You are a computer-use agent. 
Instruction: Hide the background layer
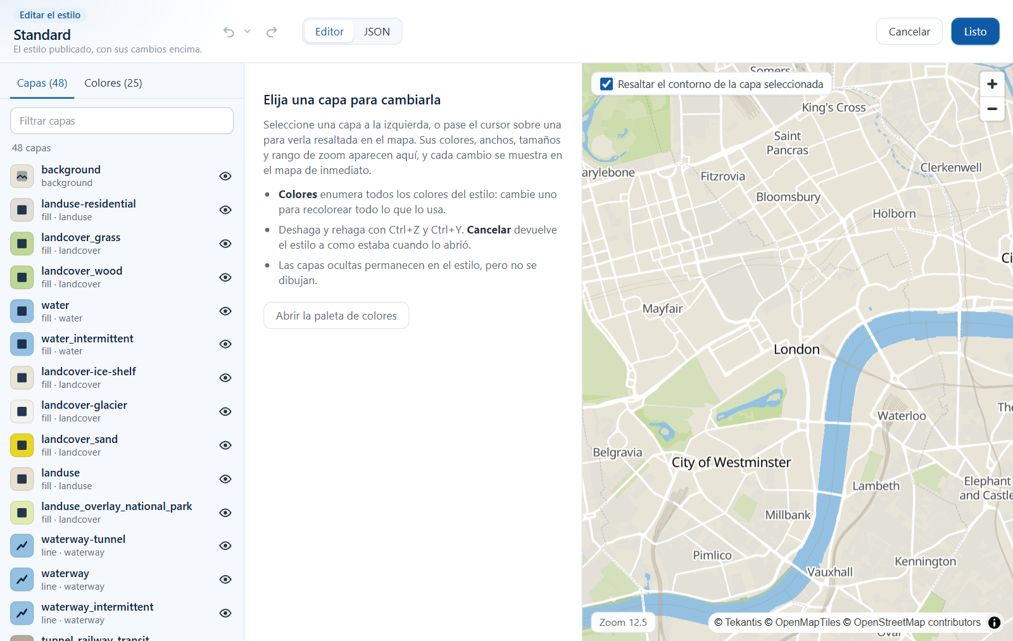coord(225,176)
